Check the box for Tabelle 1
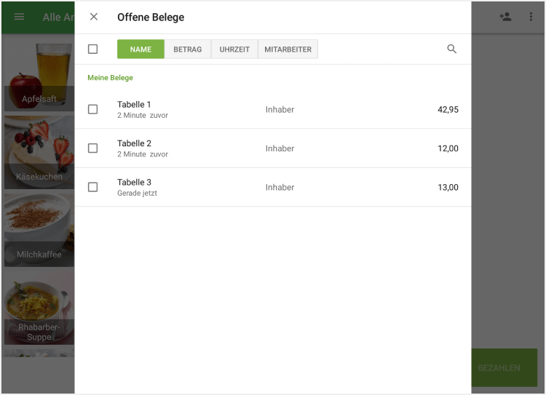Screen dimensions: 546x395 coord(92,110)
